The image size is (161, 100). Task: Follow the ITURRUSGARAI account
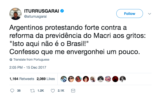130,14
